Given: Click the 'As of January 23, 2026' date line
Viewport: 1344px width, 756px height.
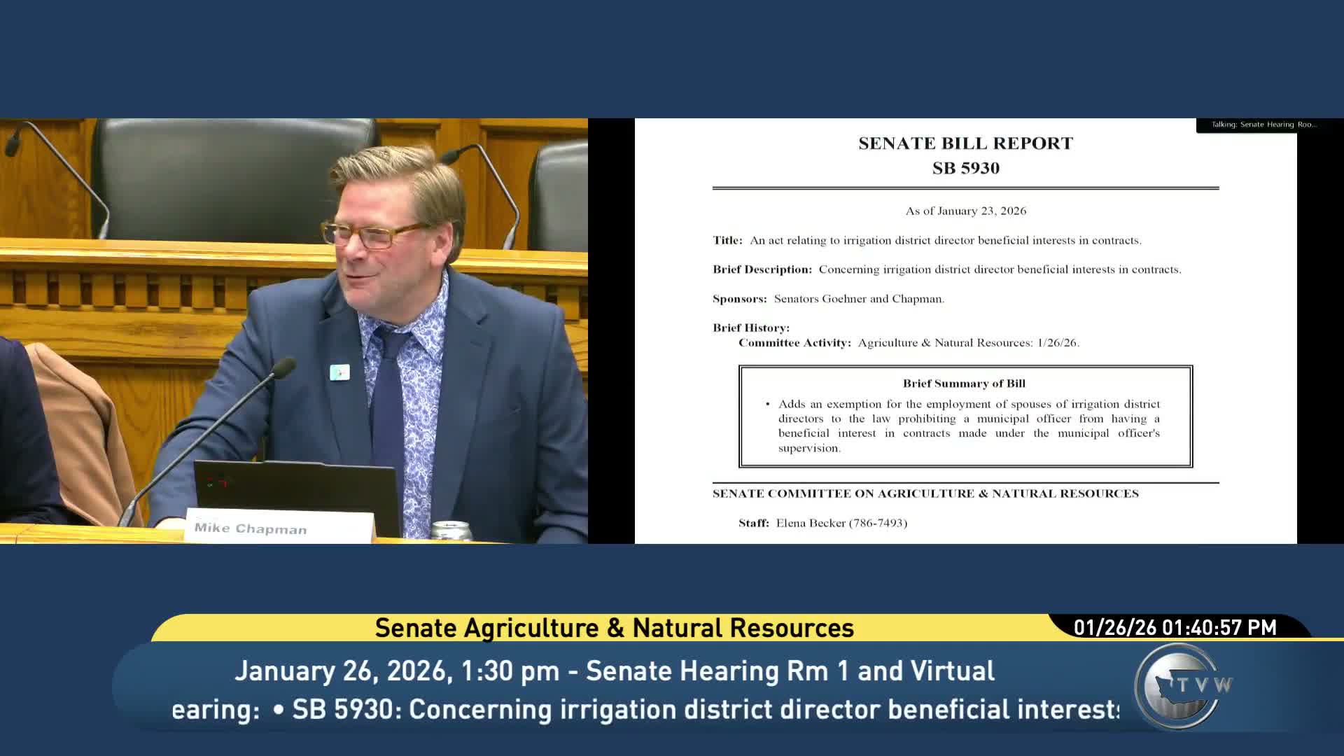Looking at the screenshot, I should pos(965,211).
